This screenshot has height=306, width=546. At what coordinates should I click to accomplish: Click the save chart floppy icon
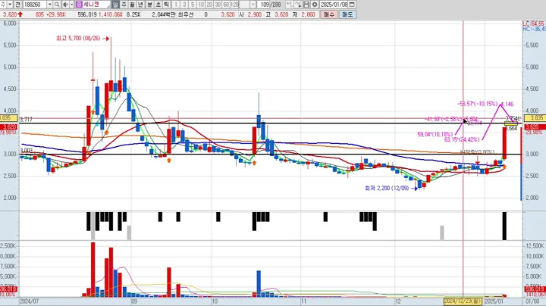coord(306,5)
